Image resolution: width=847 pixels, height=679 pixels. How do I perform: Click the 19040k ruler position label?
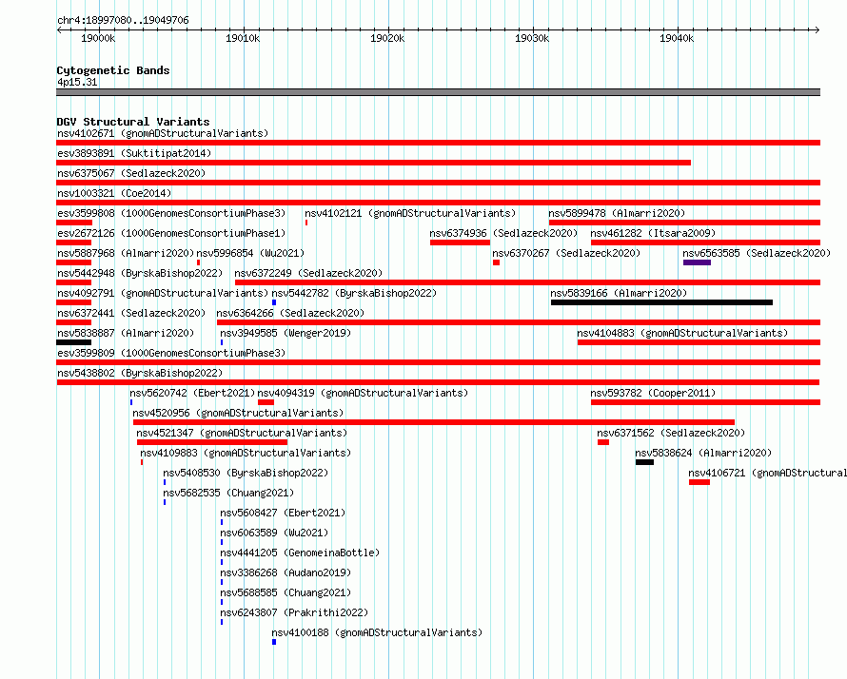[677, 38]
